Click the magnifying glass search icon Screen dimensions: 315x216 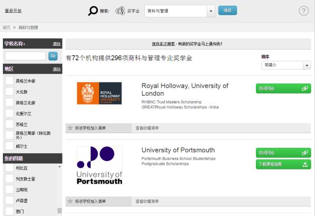pos(93,11)
